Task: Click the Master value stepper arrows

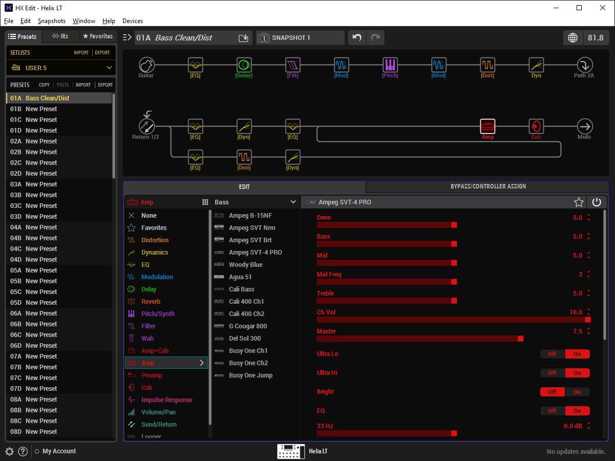Action: click(588, 331)
